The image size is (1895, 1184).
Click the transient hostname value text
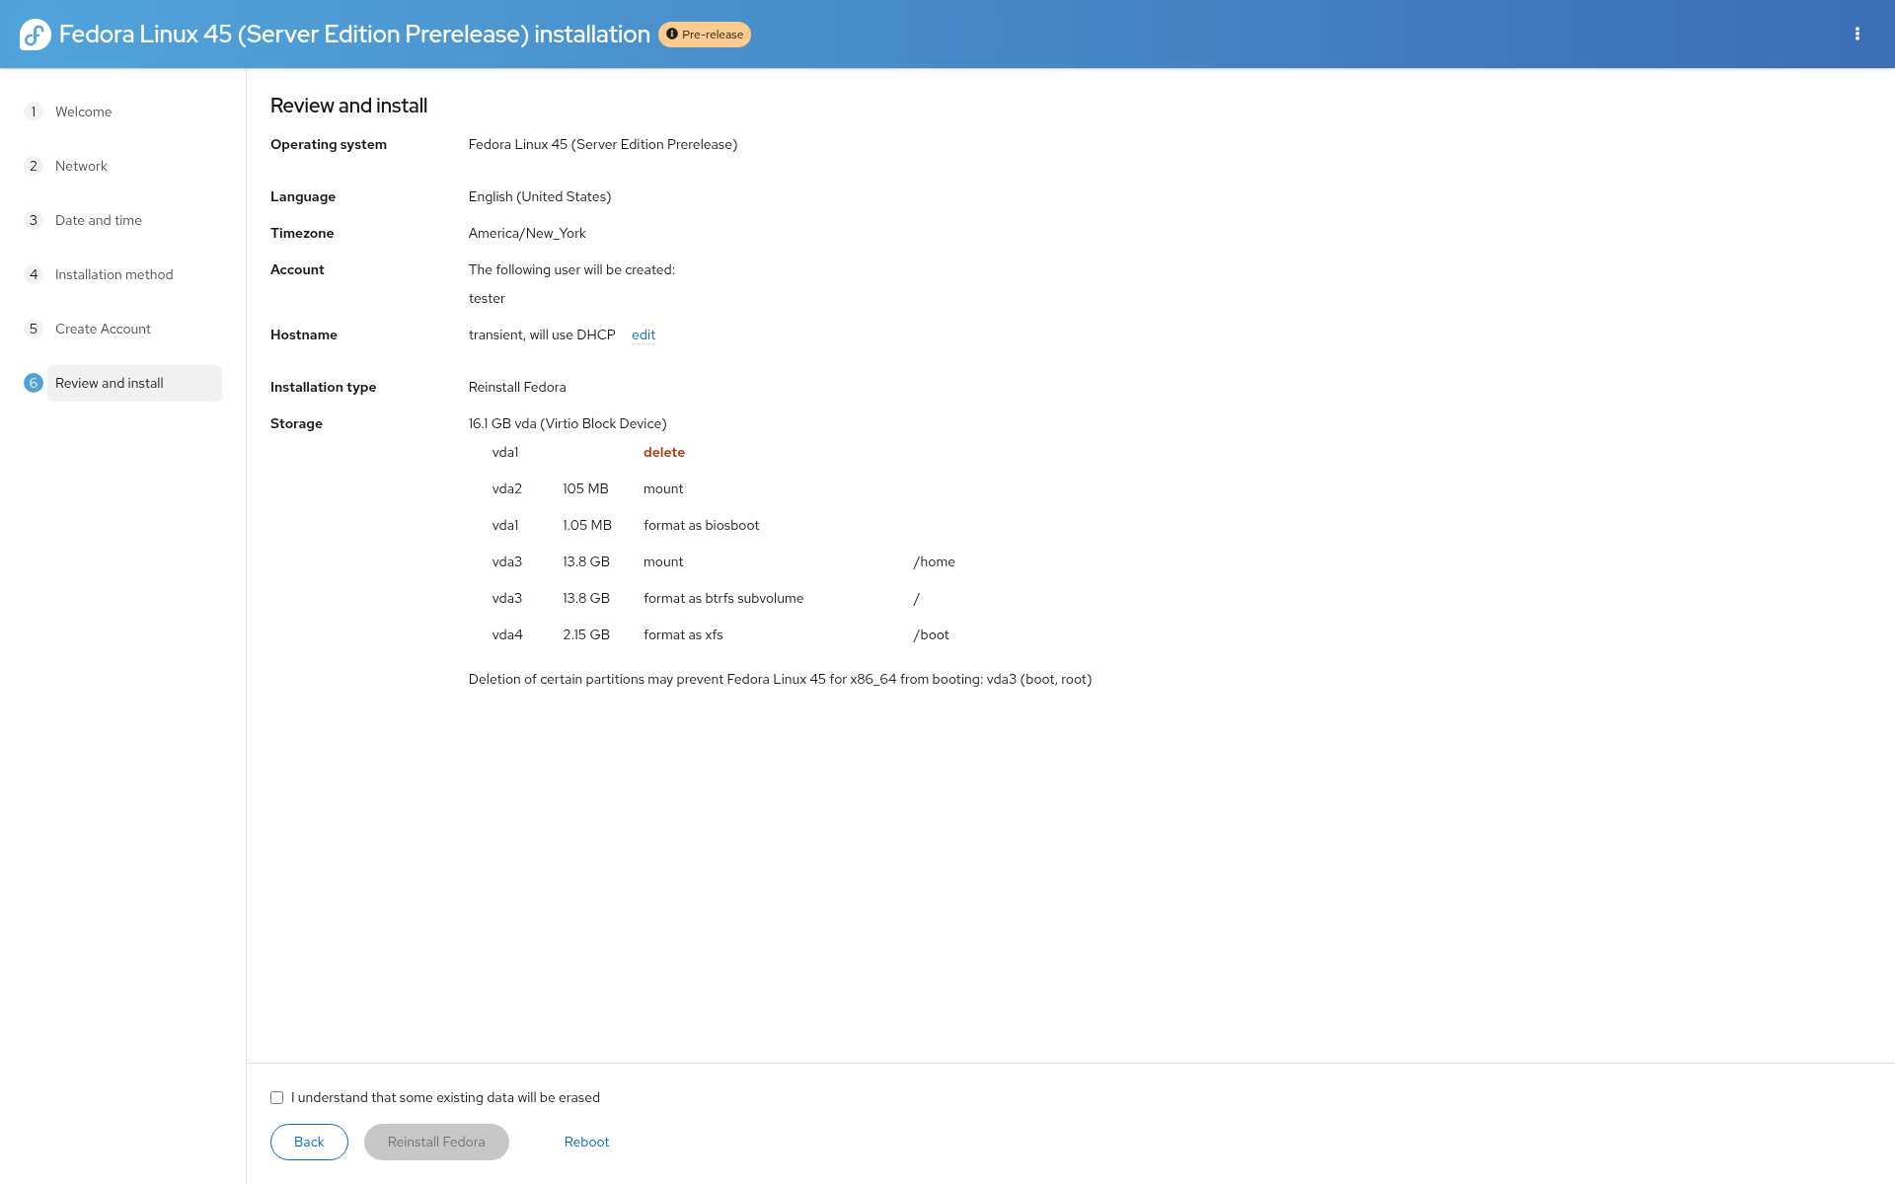pyautogui.click(x=542, y=334)
